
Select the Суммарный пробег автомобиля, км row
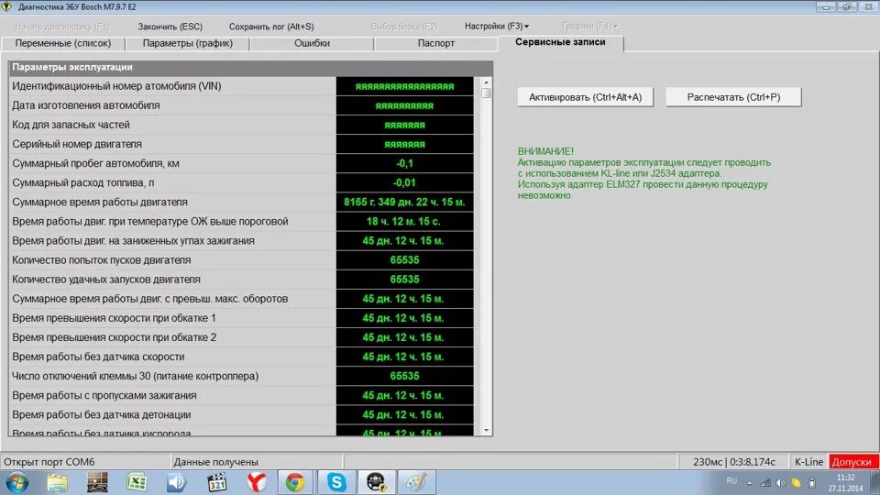(x=241, y=163)
